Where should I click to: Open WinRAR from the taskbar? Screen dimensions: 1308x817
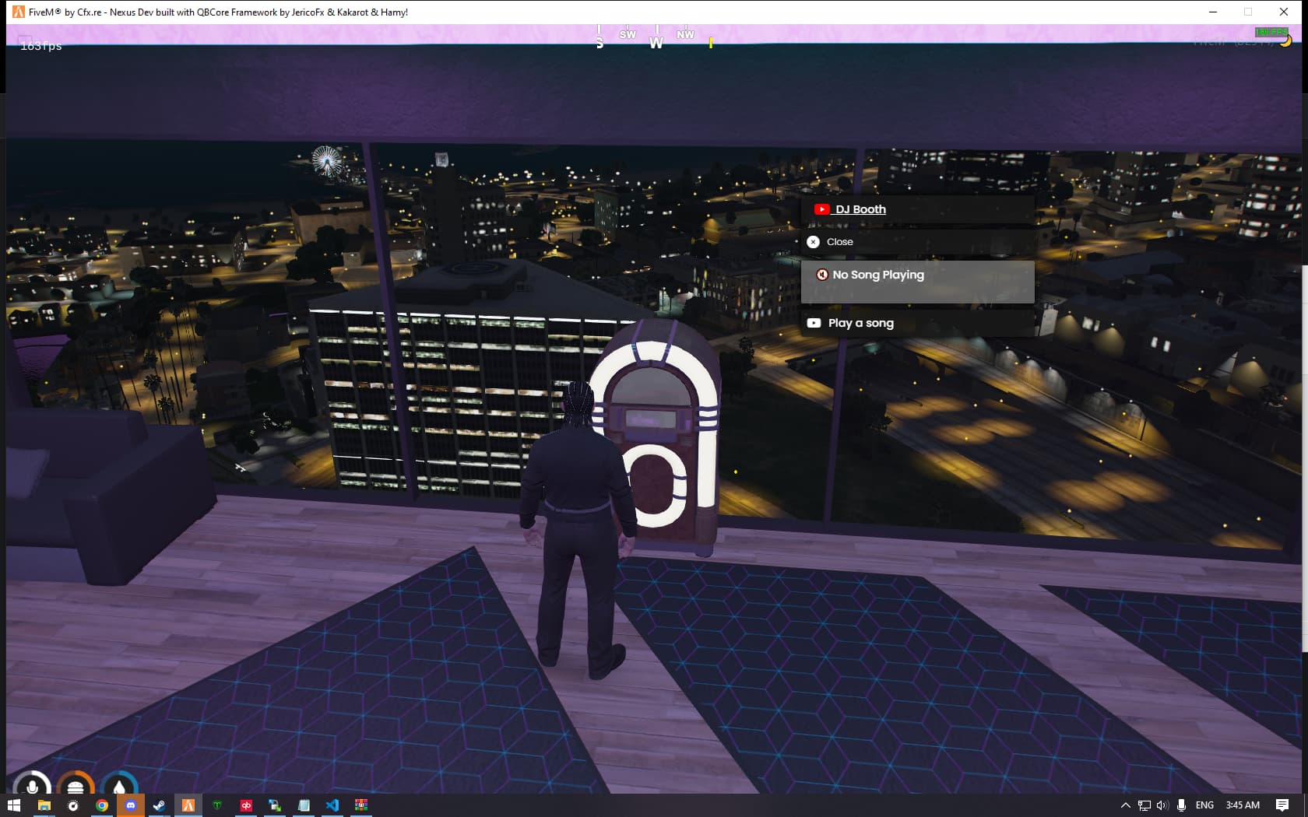click(361, 805)
